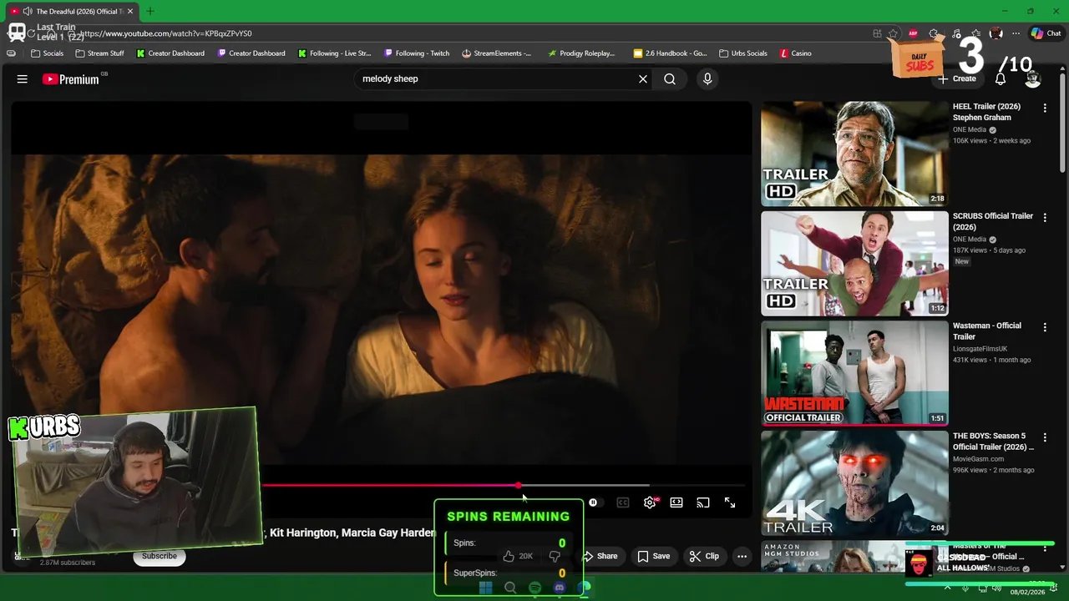Open the Urbs Socials bookmarks folder
This screenshot has height=601, width=1069.
click(x=742, y=53)
